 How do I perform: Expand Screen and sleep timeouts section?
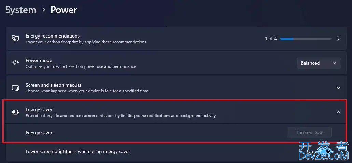338,88
